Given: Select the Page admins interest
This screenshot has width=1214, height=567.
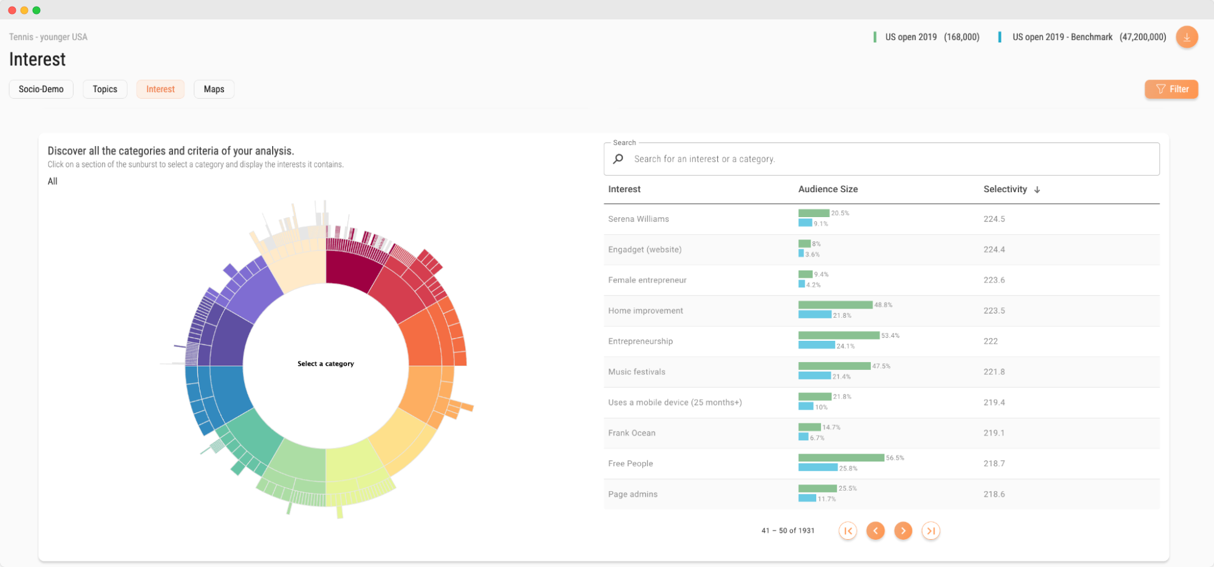Looking at the screenshot, I should click(x=633, y=494).
